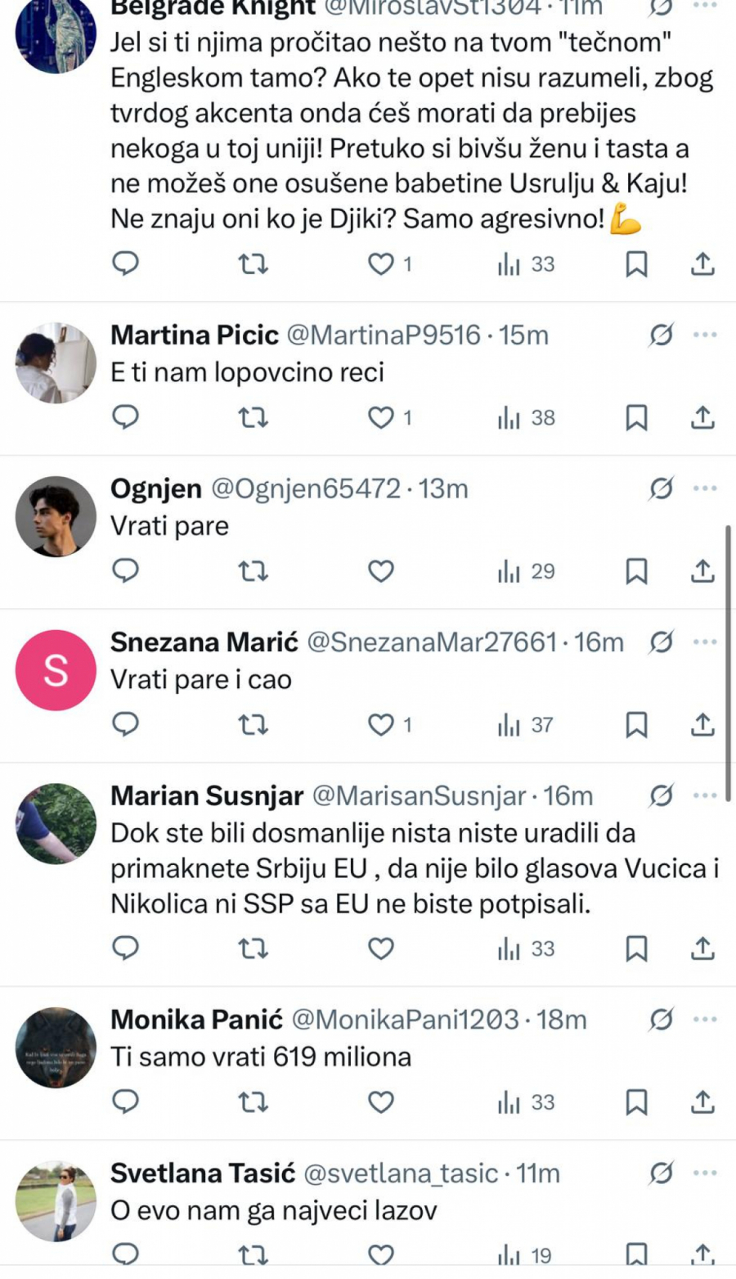Open more options for Snezana Marić's tweet

[704, 642]
